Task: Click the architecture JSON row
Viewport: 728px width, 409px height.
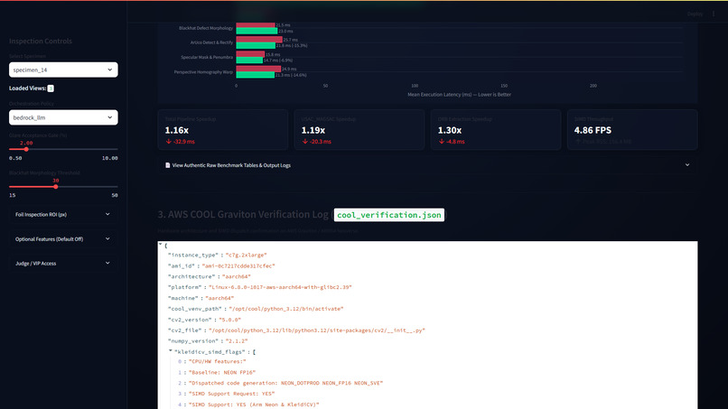Action: click(x=209, y=276)
